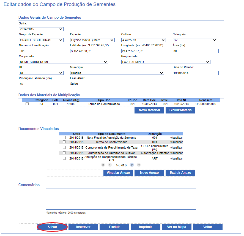The width and height of the screenshot is (244, 236).
Task: Open the Safra dropdown
Action: click(41, 29)
